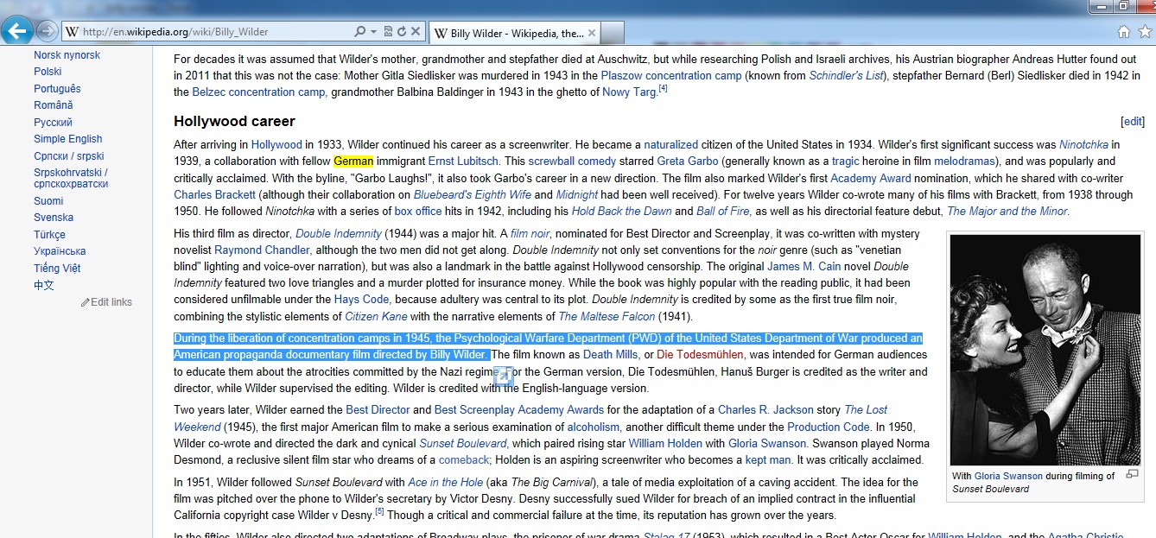Close the Billy Wilder tab
This screenshot has height=538, width=1156.
tap(592, 34)
